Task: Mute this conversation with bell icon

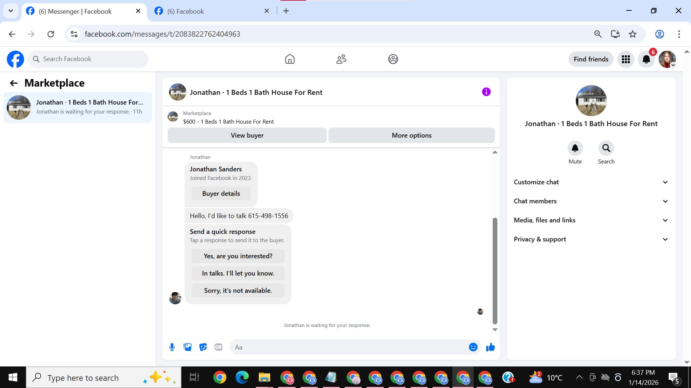Action: pyautogui.click(x=575, y=148)
